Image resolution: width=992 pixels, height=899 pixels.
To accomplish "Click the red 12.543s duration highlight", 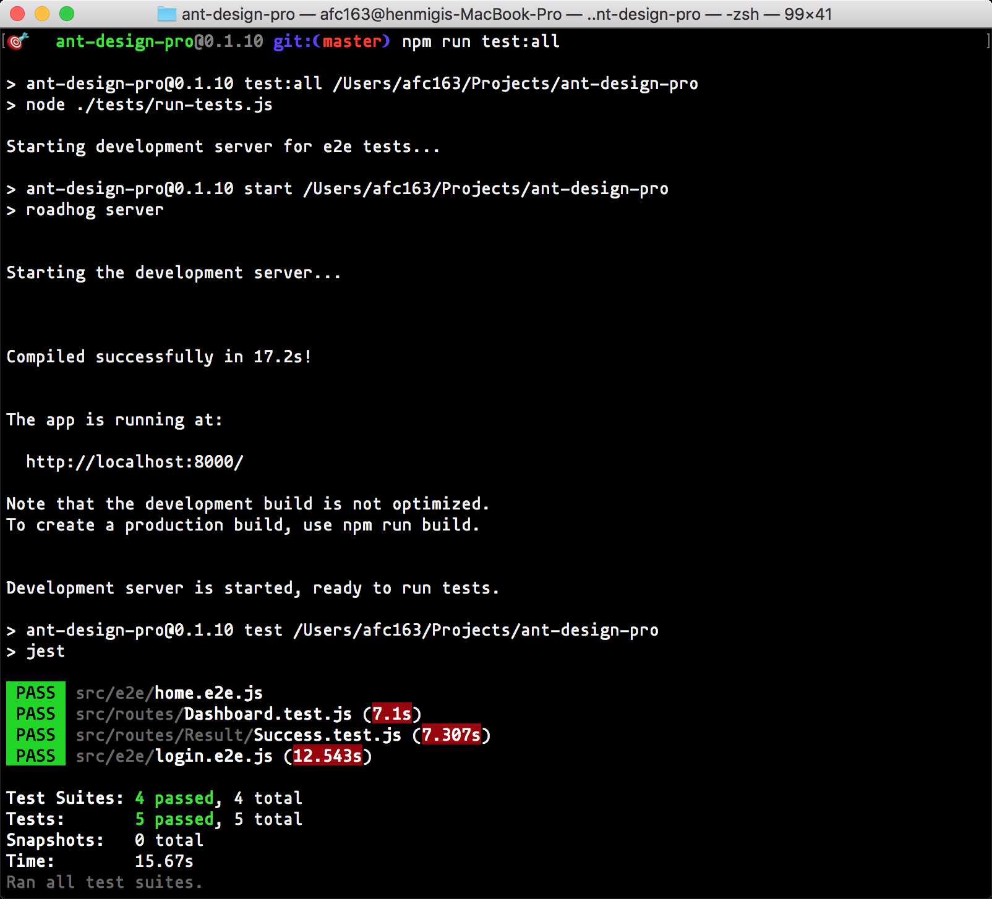I will 328,756.
